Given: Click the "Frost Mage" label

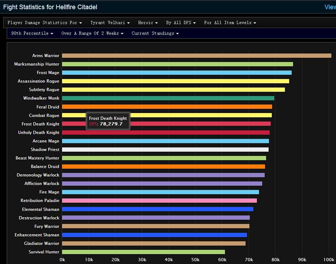Looking at the screenshot, I should pyautogui.click(x=48, y=73).
